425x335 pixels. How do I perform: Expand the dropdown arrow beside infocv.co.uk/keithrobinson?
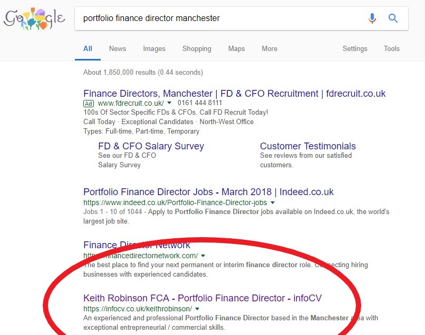pyautogui.click(x=197, y=309)
